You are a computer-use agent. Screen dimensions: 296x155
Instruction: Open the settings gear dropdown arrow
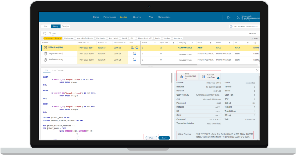231,18
